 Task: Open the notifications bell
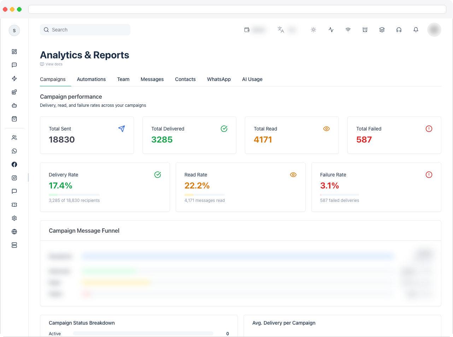[416, 30]
